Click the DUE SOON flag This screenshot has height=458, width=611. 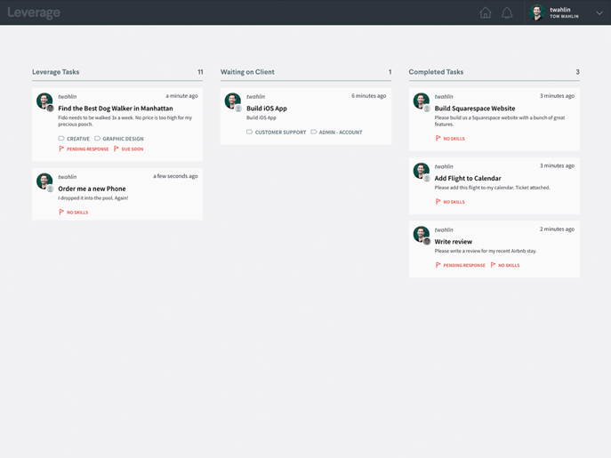pyautogui.click(x=128, y=149)
